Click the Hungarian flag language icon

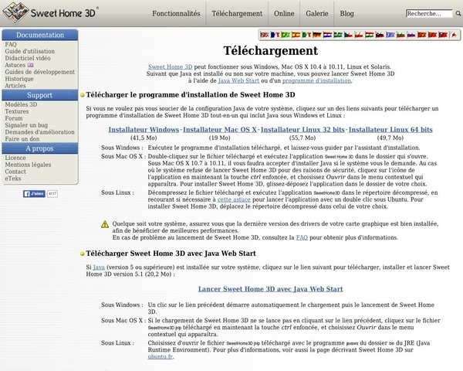click(x=369, y=35)
